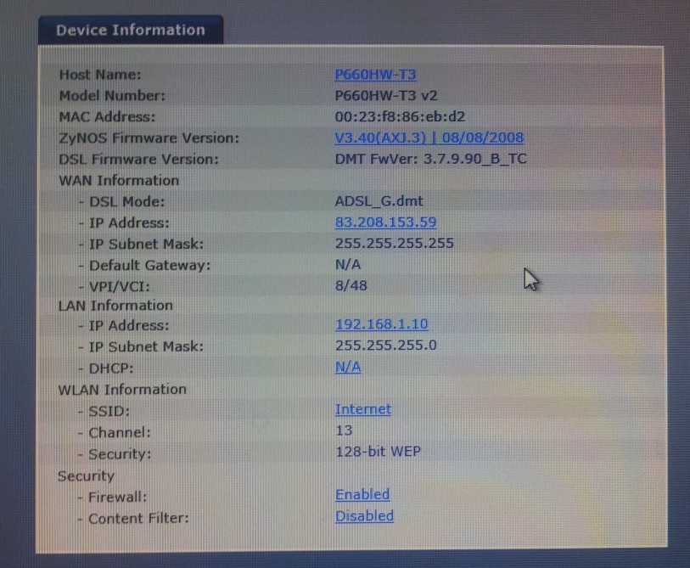Click the VPI/VCI value 8/48
Viewport: 690px width, 568px height.
tap(351, 286)
